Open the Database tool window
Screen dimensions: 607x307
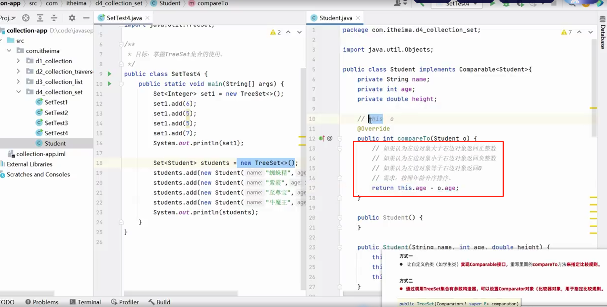pyautogui.click(x=603, y=32)
